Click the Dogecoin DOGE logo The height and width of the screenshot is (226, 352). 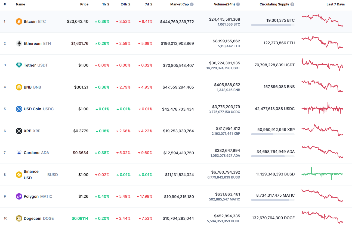[x=18, y=218]
